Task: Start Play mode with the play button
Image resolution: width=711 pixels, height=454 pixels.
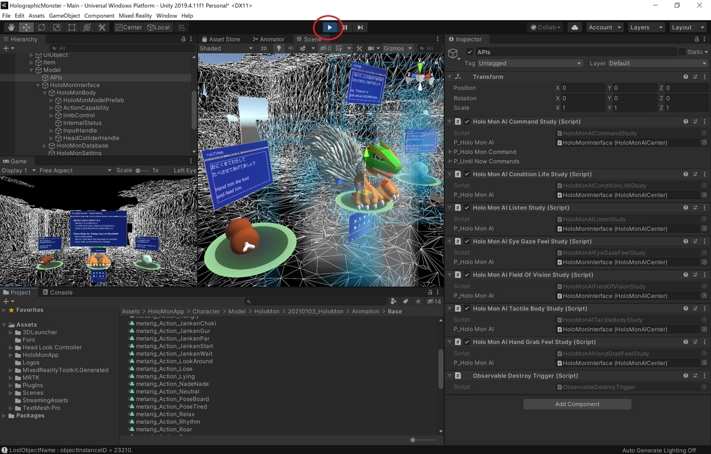Action: (330, 27)
